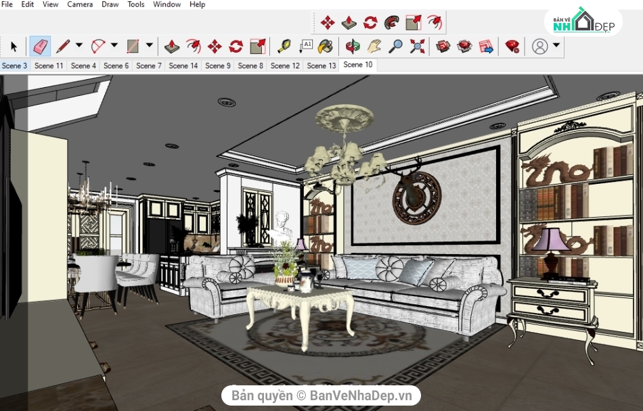Switch to Scene 14 tab
643x411 pixels.
[183, 66]
